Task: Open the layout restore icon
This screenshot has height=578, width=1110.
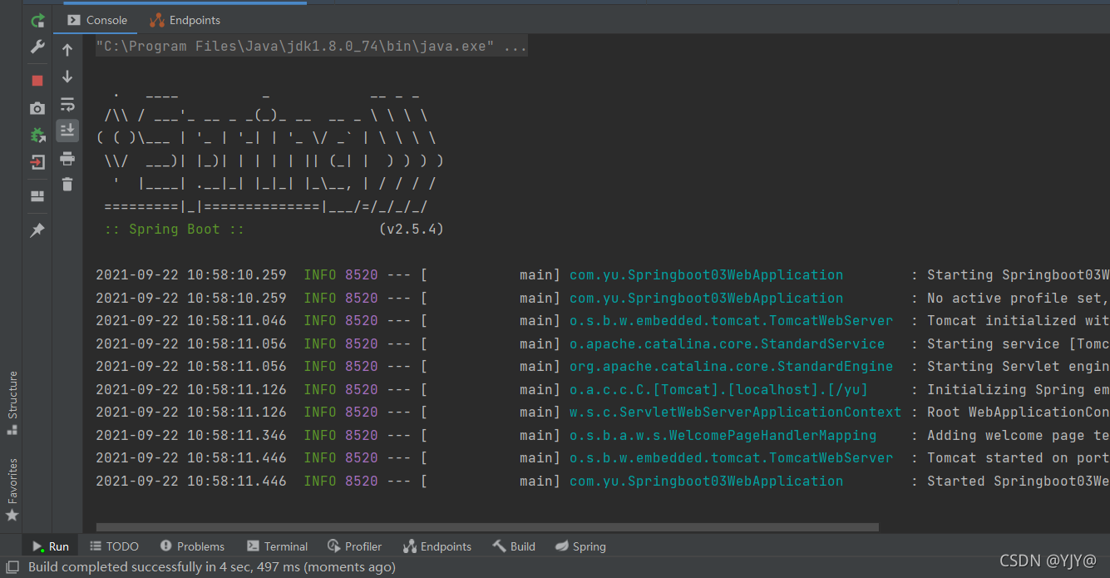Action: point(37,196)
